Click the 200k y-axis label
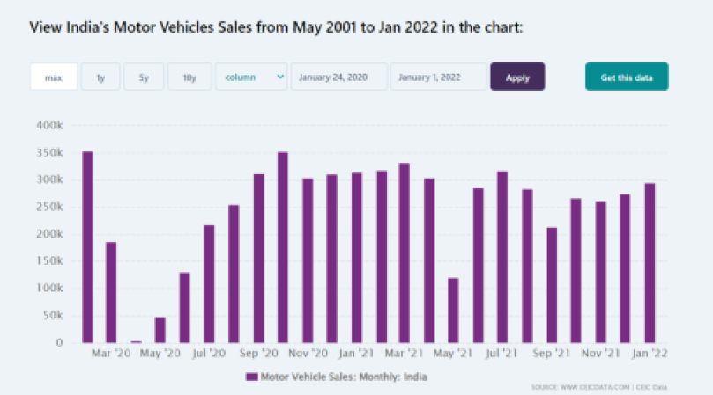The width and height of the screenshot is (713, 395). pos(49,234)
